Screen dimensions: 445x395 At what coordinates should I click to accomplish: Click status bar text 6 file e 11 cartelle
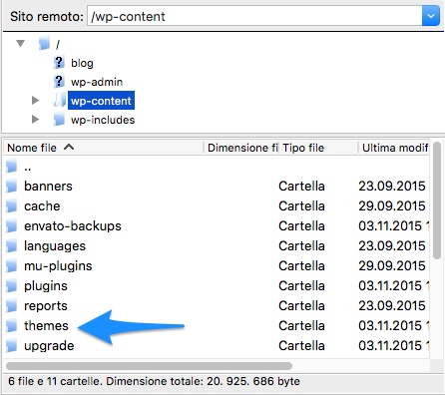pyautogui.click(x=55, y=381)
